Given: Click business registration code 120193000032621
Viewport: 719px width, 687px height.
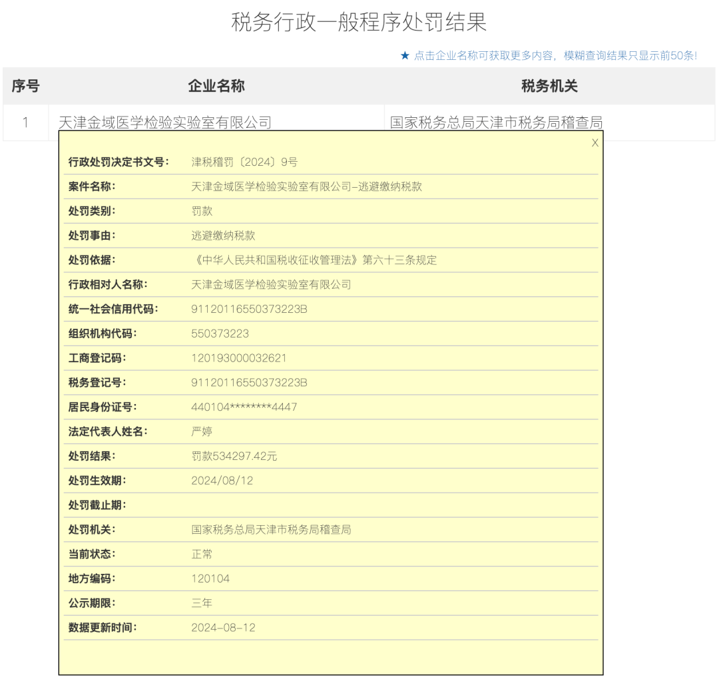Looking at the screenshot, I should coord(238,358).
